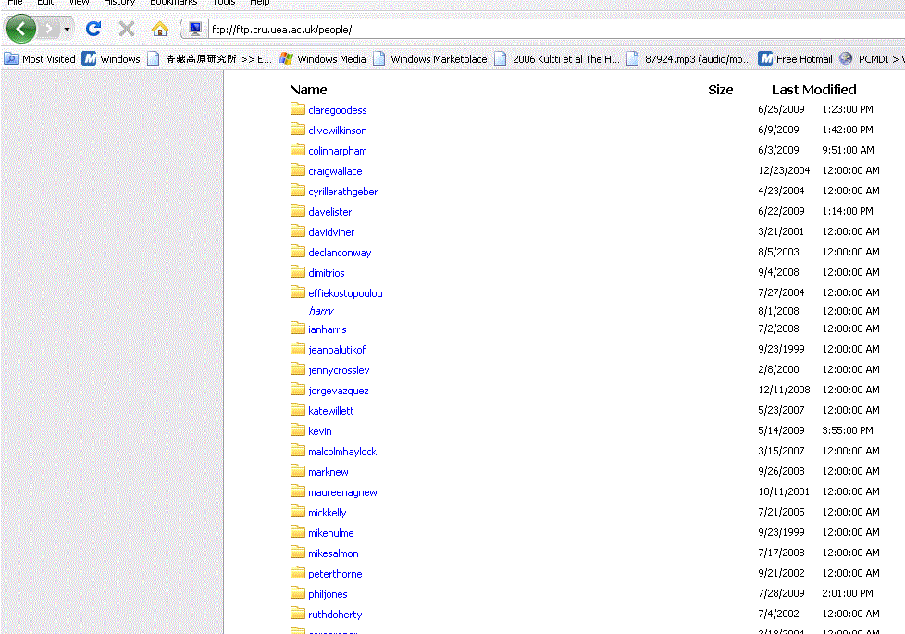Viewport: 905px width, 634px height.
Task: Click the ianharris folder icon
Action: pyautogui.click(x=298, y=328)
